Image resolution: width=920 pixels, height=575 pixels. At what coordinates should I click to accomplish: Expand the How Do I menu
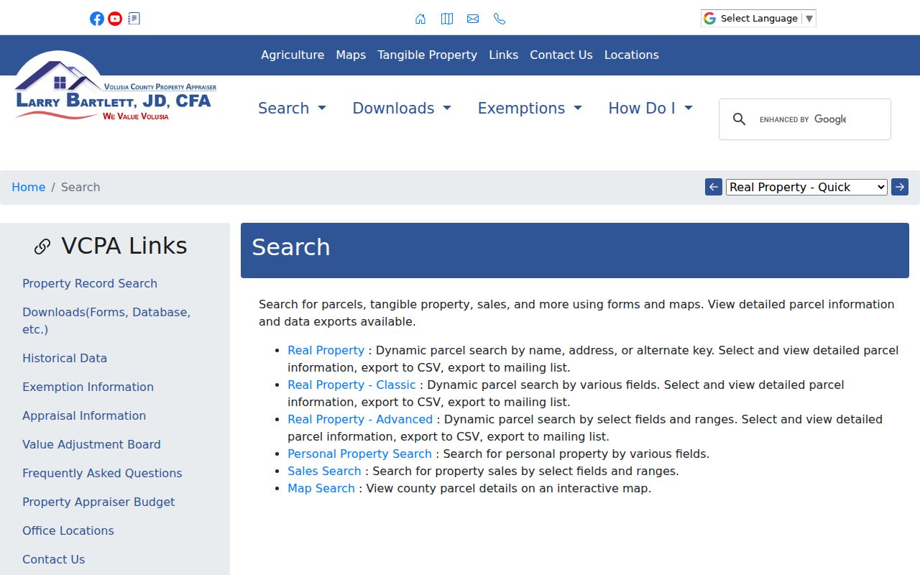[x=650, y=109]
